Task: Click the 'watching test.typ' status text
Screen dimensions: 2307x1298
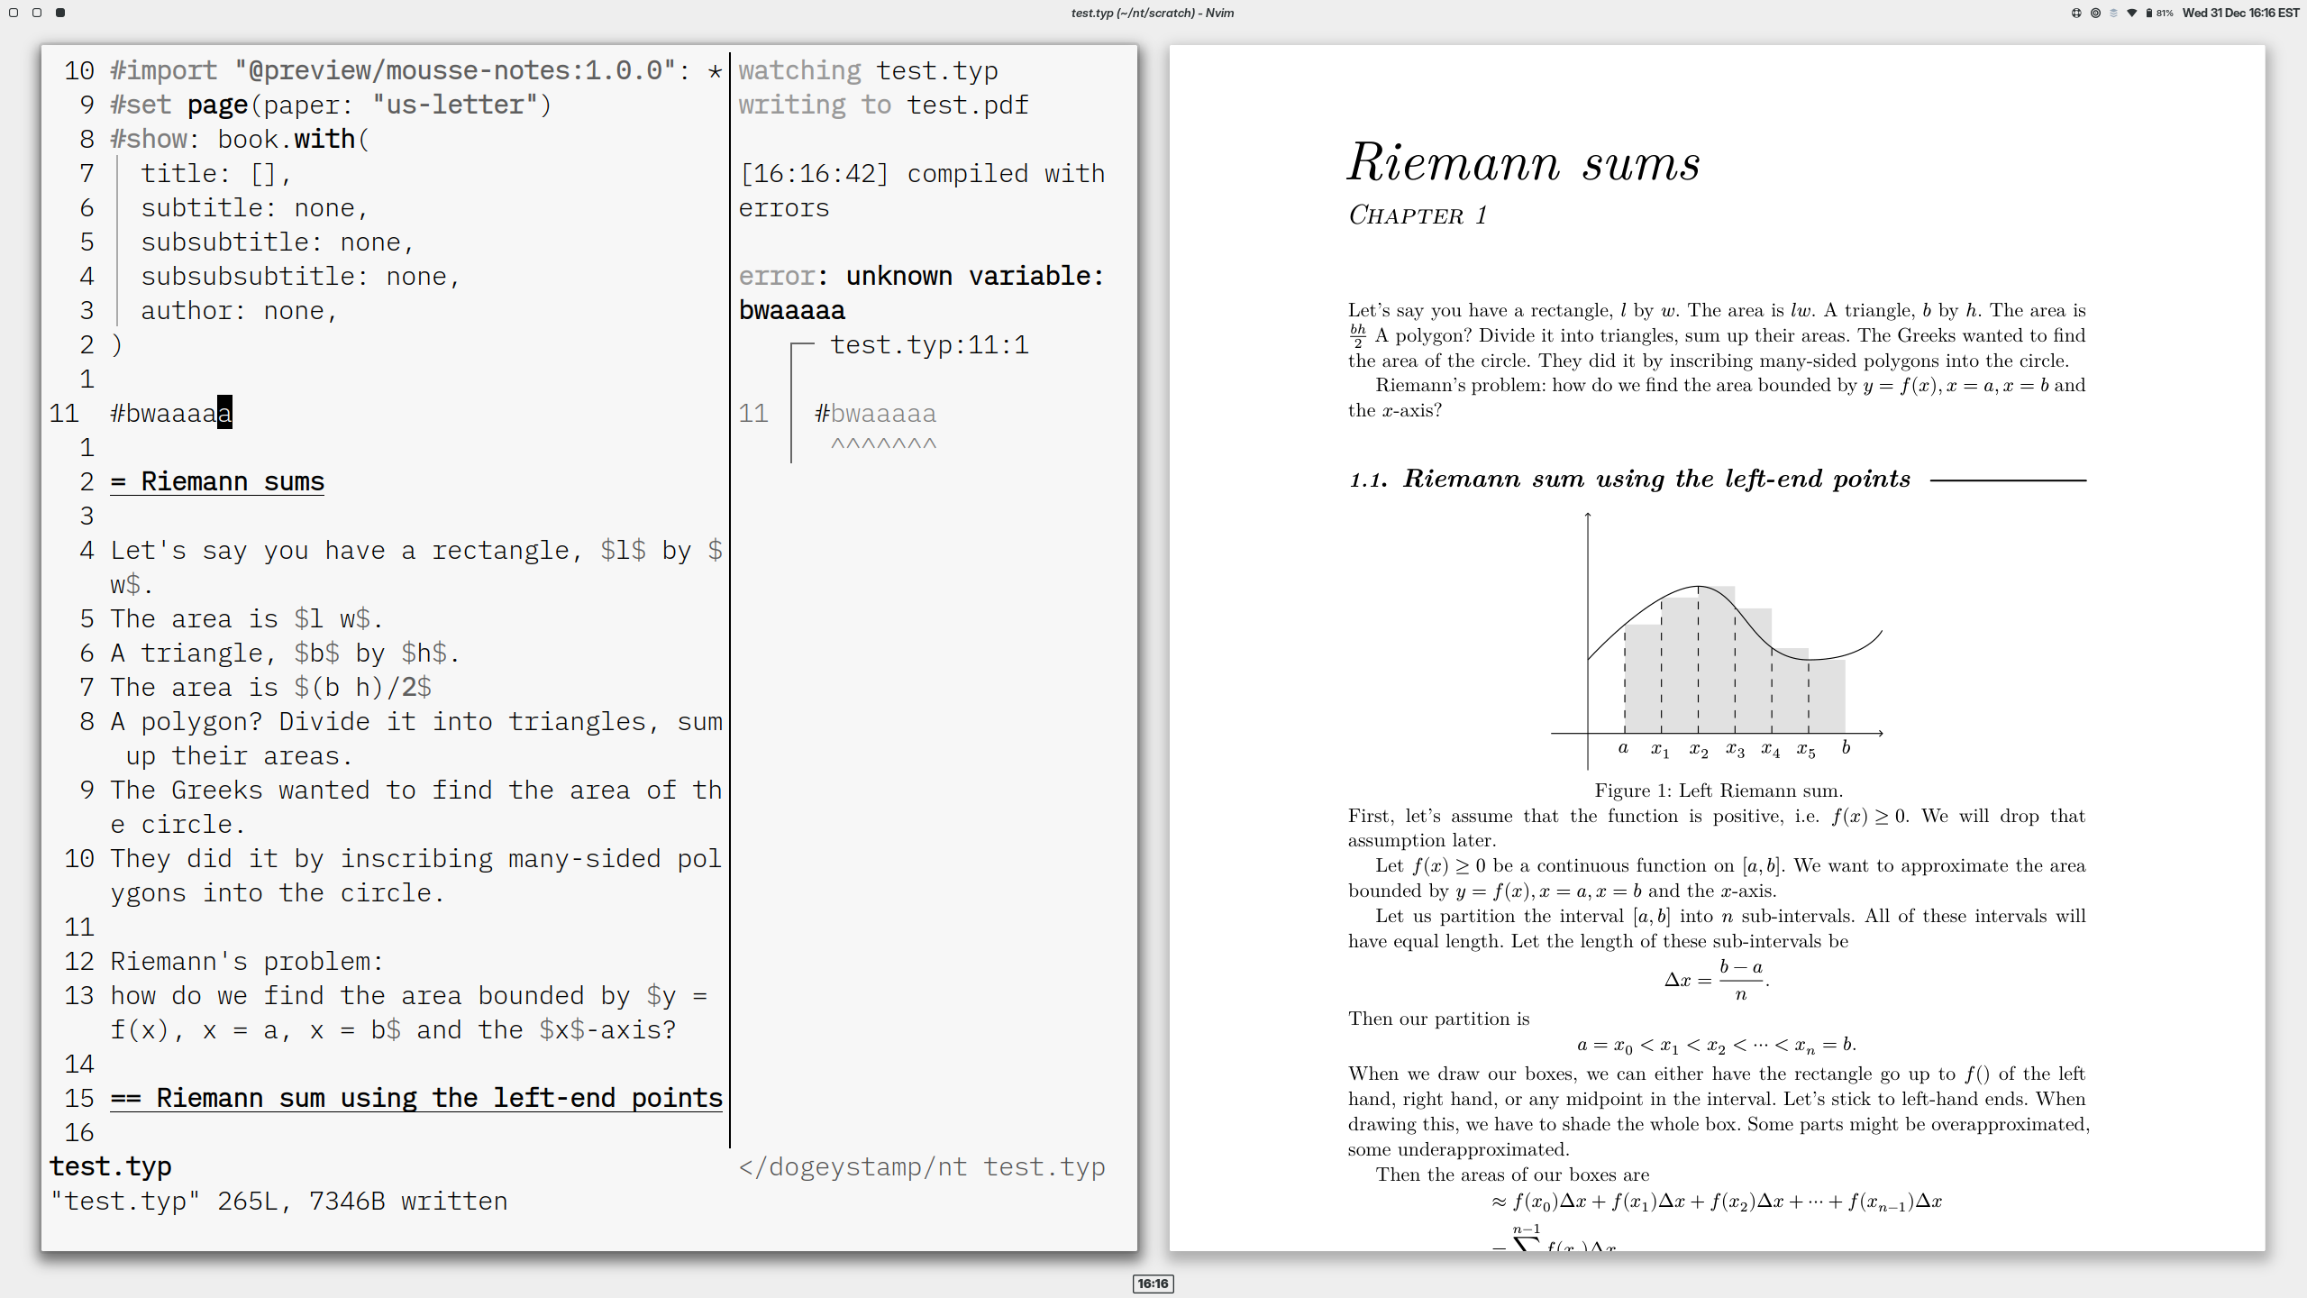Action: 868,70
